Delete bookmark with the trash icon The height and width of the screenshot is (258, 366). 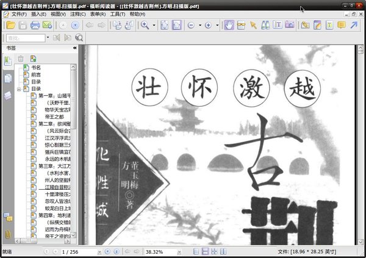pyautogui.click(x=21, y=59)
